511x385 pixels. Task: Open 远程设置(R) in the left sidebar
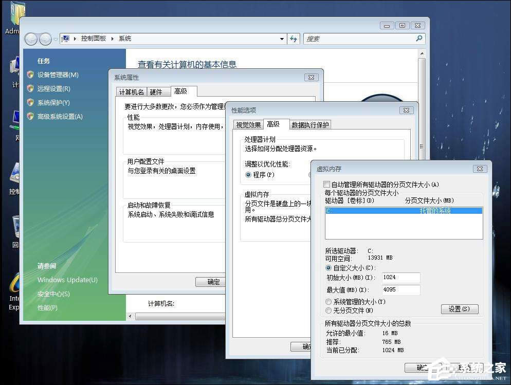point(53,89)
